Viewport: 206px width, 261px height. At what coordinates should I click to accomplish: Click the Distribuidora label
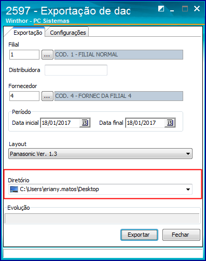pyautogui.click(x=24, y=70)
